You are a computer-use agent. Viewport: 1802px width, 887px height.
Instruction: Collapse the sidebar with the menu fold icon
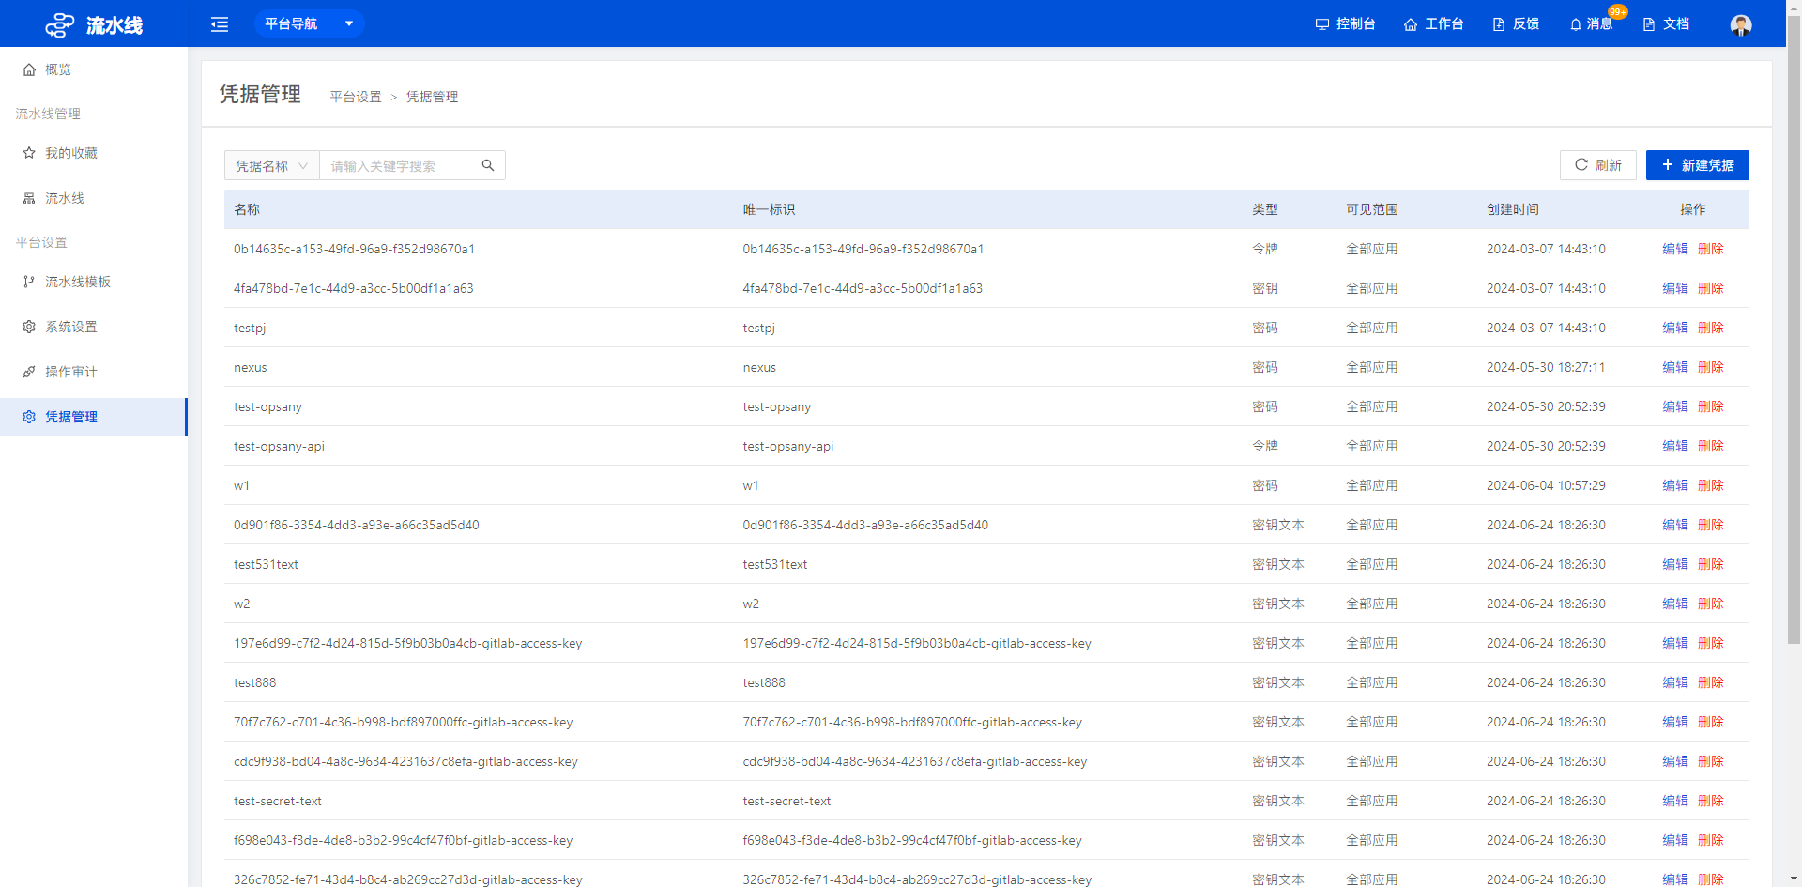[x=220, y=24]
